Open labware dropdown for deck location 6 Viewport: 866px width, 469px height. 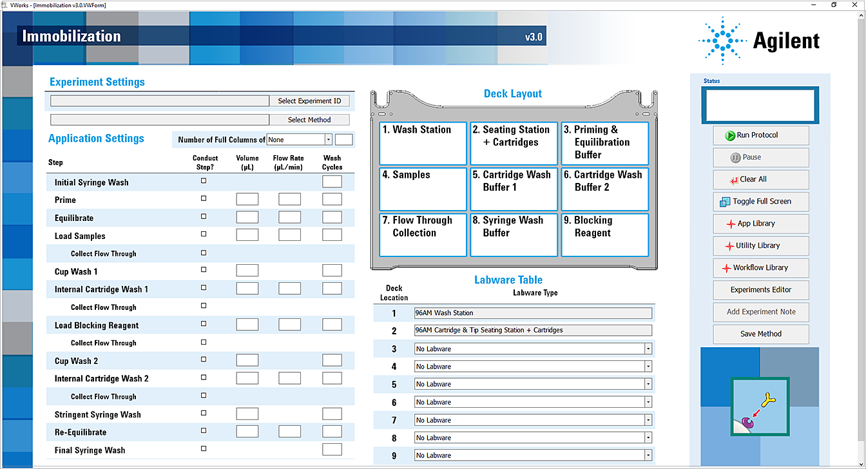[x=648, y=402]
